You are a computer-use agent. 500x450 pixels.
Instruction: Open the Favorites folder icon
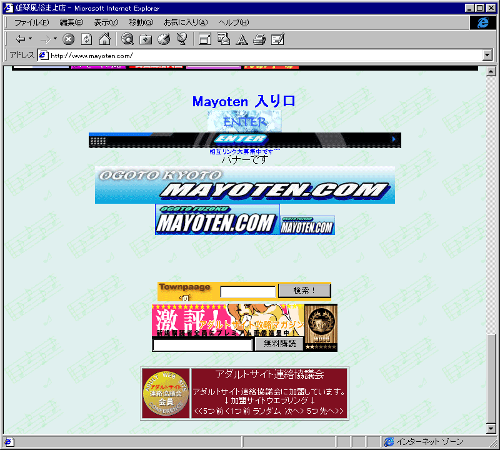click(146, 39)
